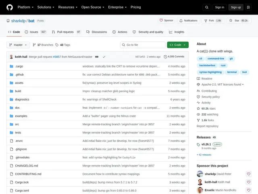View the 43 Tags link

coord(63,45)
